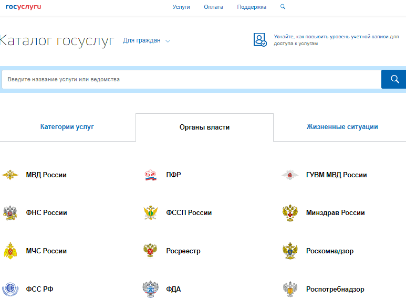Click the ФСС РФ emblem icon
The height and width of the screenshot is (300, 406).
[x=10, y=289]
